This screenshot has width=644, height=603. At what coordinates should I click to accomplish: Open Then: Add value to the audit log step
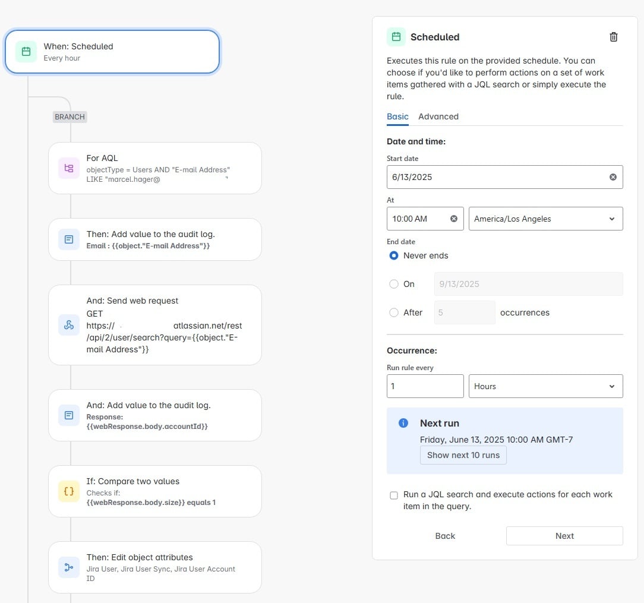click(155, 239)
